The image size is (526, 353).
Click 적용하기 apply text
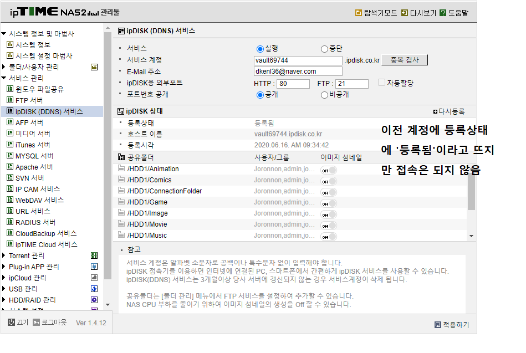(x=456, y=325)
